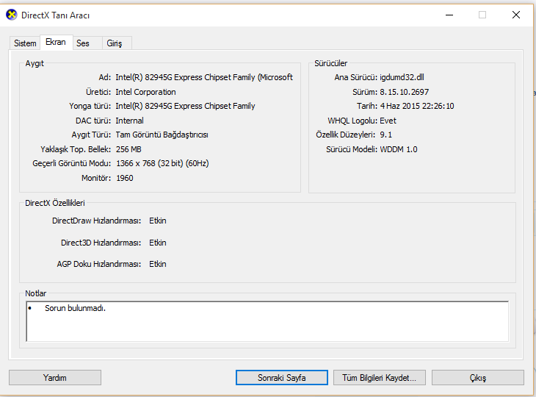The width and height of the screenshot is (536, 397).
Task: Click the 'DirectX Tanı Aracı' window title
Action: 55,15
